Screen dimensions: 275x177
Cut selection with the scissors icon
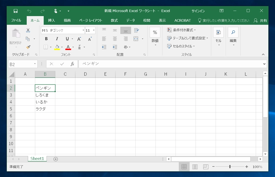[x=28, y=30]
